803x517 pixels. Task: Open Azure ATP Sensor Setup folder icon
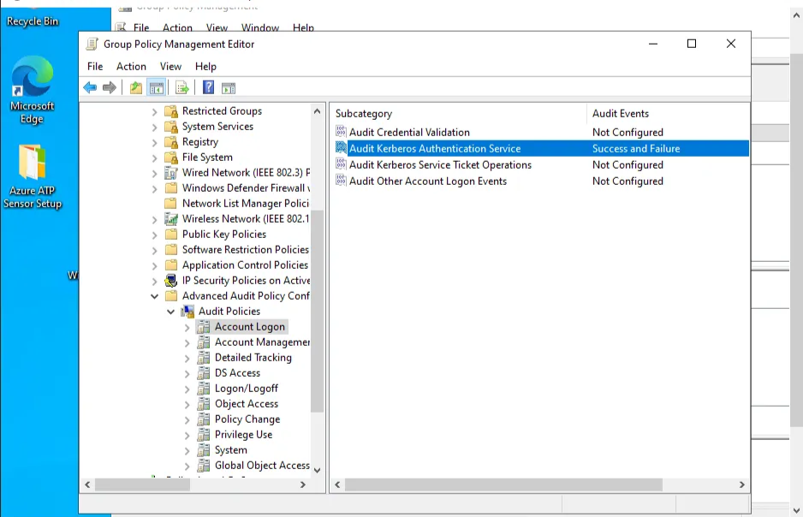click(x=33, y=176)
